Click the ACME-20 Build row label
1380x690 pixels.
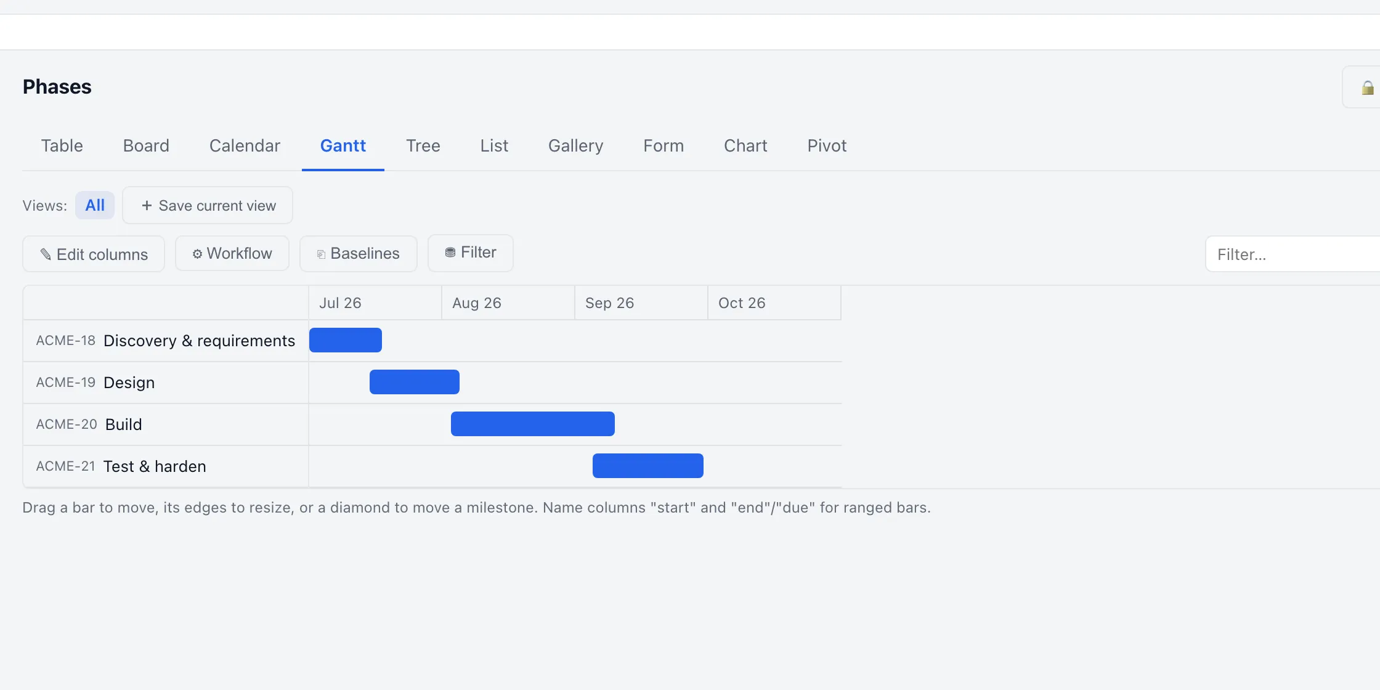(x=166, y=424)
